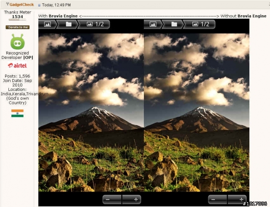Click the post status icon beside Today
Viewport: 270px width, 207px height.
click(39, 5)
